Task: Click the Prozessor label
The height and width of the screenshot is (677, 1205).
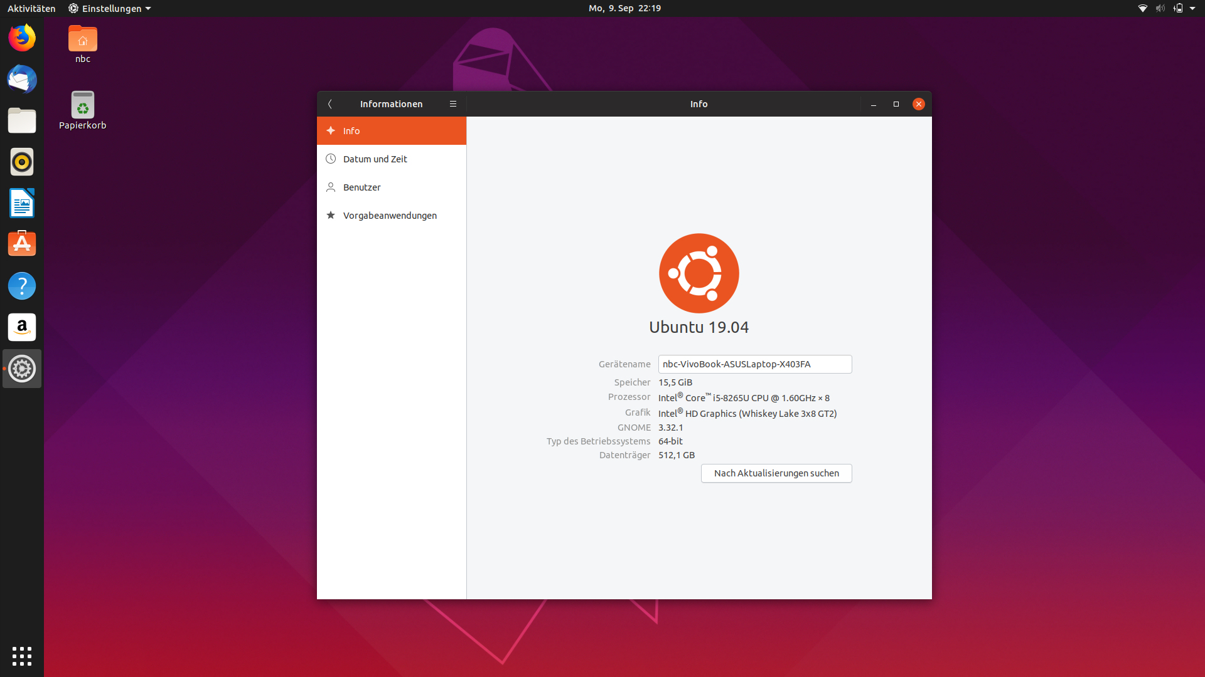Action: tap(629, 397)
